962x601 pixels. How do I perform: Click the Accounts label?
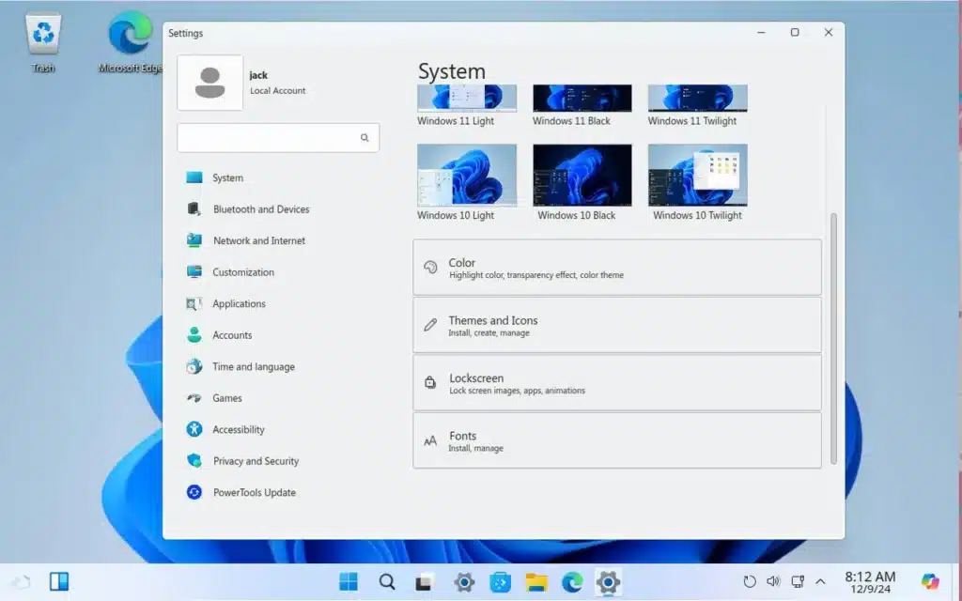tap(232, 335)
